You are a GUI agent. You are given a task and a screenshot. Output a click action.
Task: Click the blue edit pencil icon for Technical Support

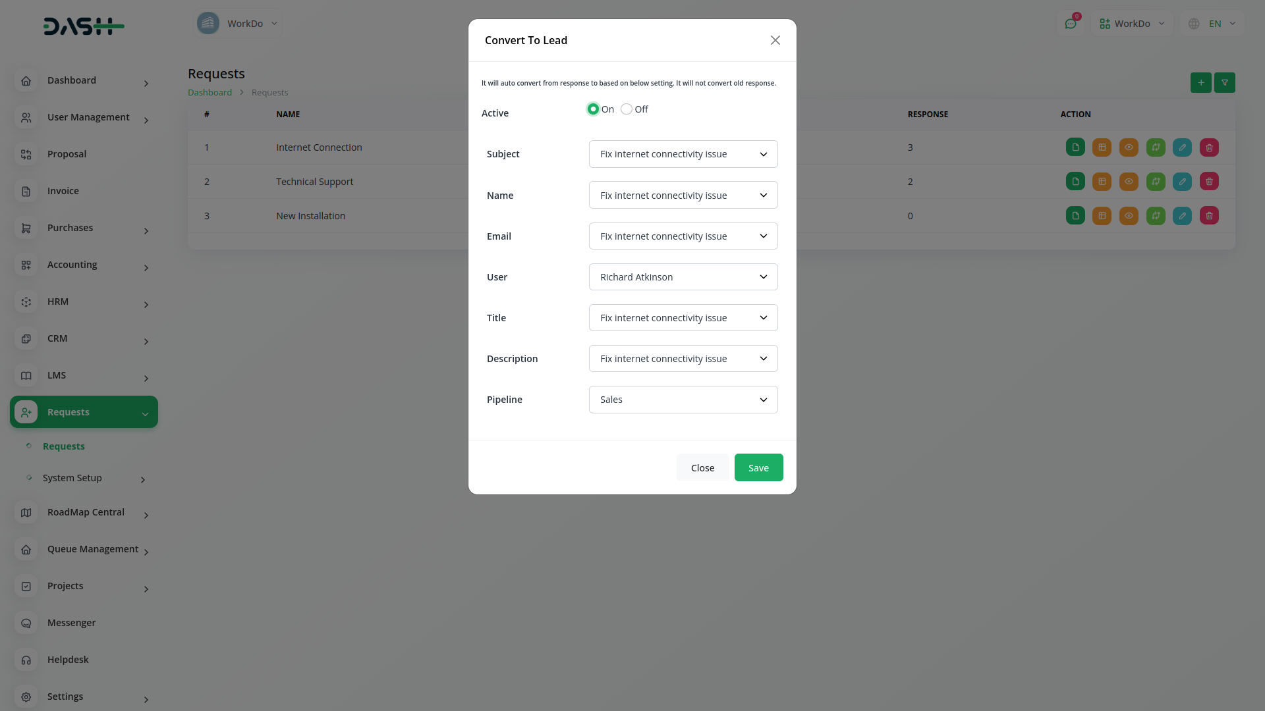click(x=1182, y=182)
